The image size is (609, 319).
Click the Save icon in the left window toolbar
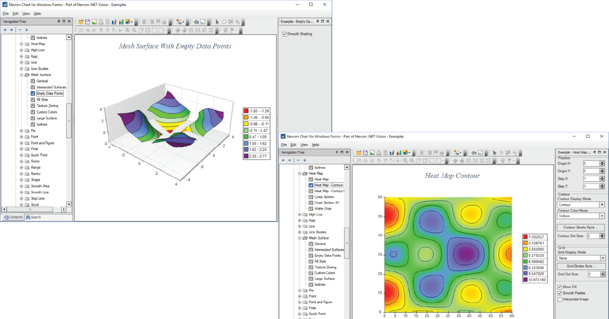[x=88, y=22]
